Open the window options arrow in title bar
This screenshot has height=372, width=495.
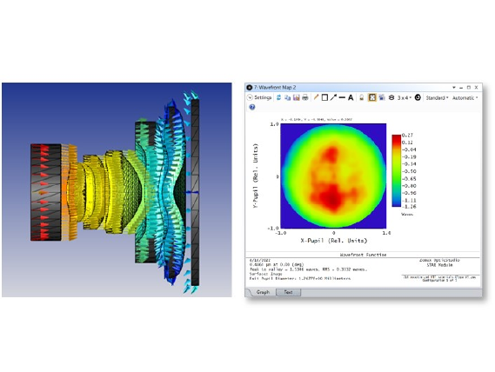coord(454,88)
